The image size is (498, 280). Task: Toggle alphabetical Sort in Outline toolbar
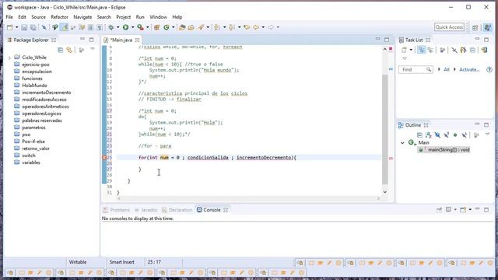click(429, 135)
